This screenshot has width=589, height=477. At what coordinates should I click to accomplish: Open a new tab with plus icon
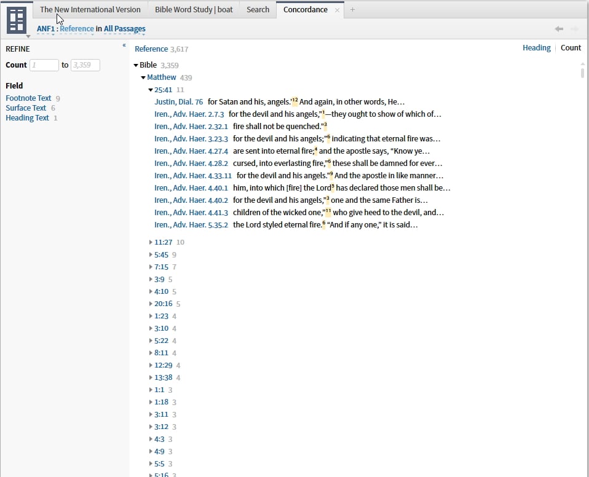(x=352, y=10)
